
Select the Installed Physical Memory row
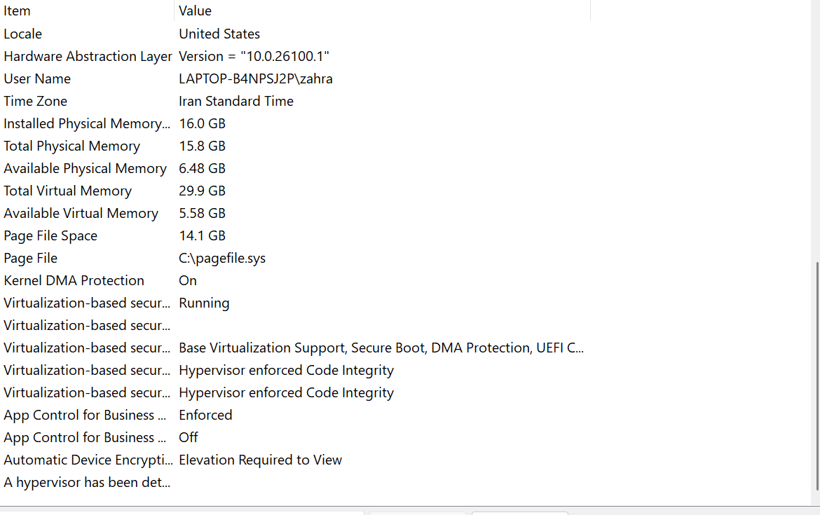(x=86, y=123)
